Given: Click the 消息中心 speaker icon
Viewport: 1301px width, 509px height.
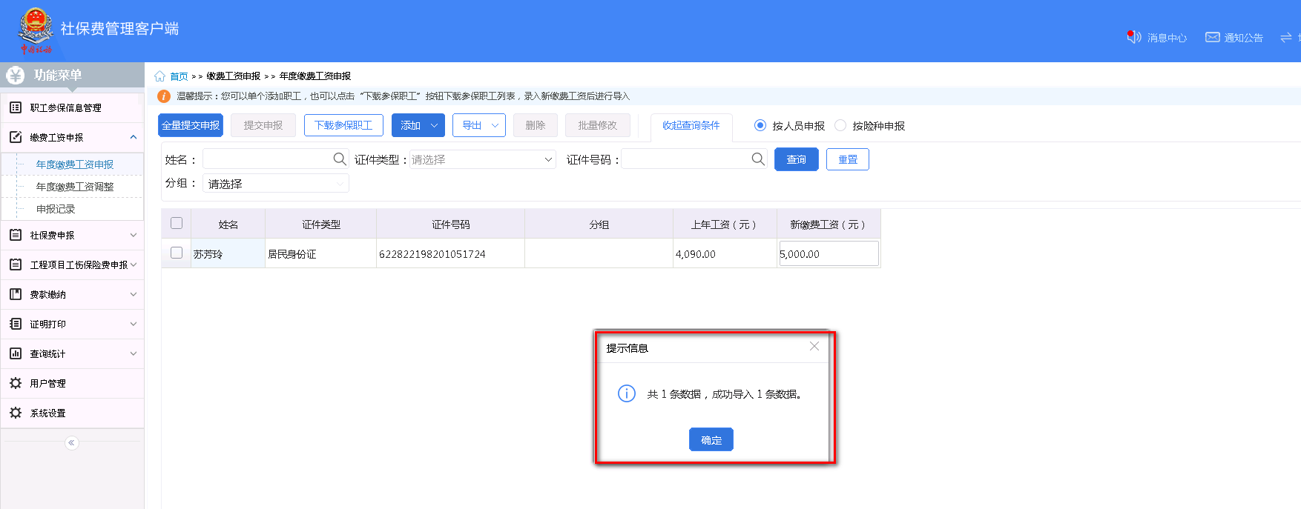Looking at the screenshot, I should tap(1133, 37).
